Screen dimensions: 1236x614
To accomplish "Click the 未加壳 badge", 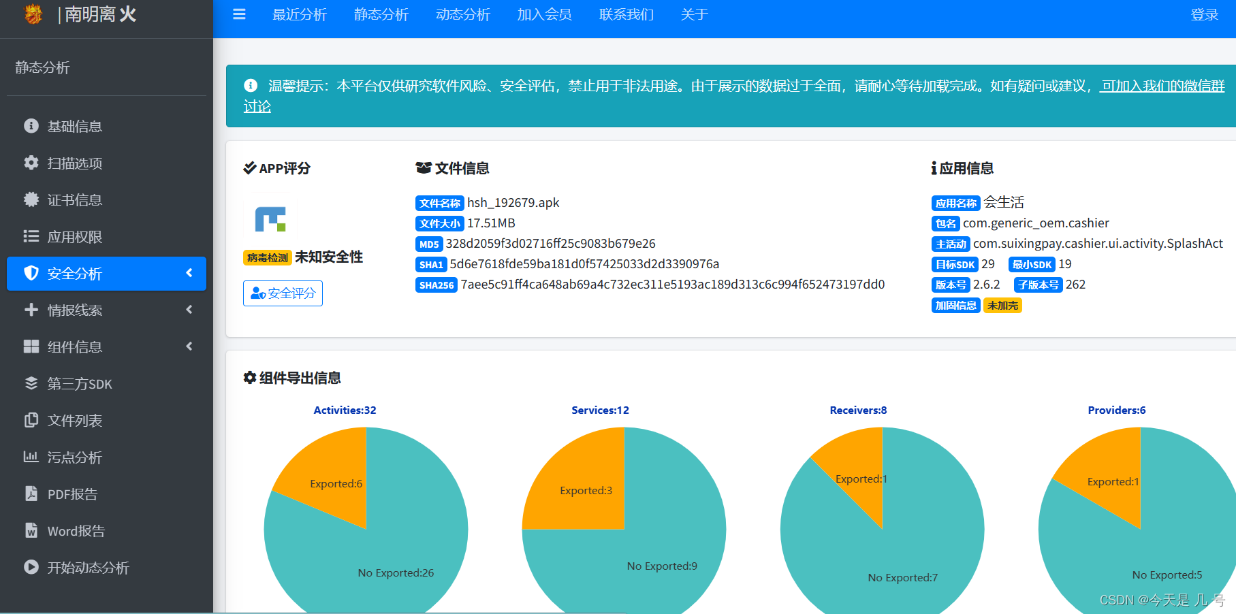I will tap(1002, 306).
